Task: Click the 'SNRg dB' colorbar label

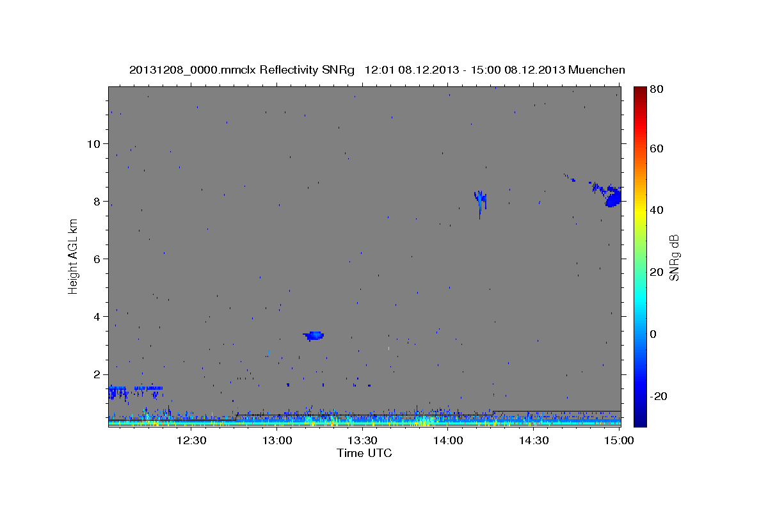Action: click(674, 257)
